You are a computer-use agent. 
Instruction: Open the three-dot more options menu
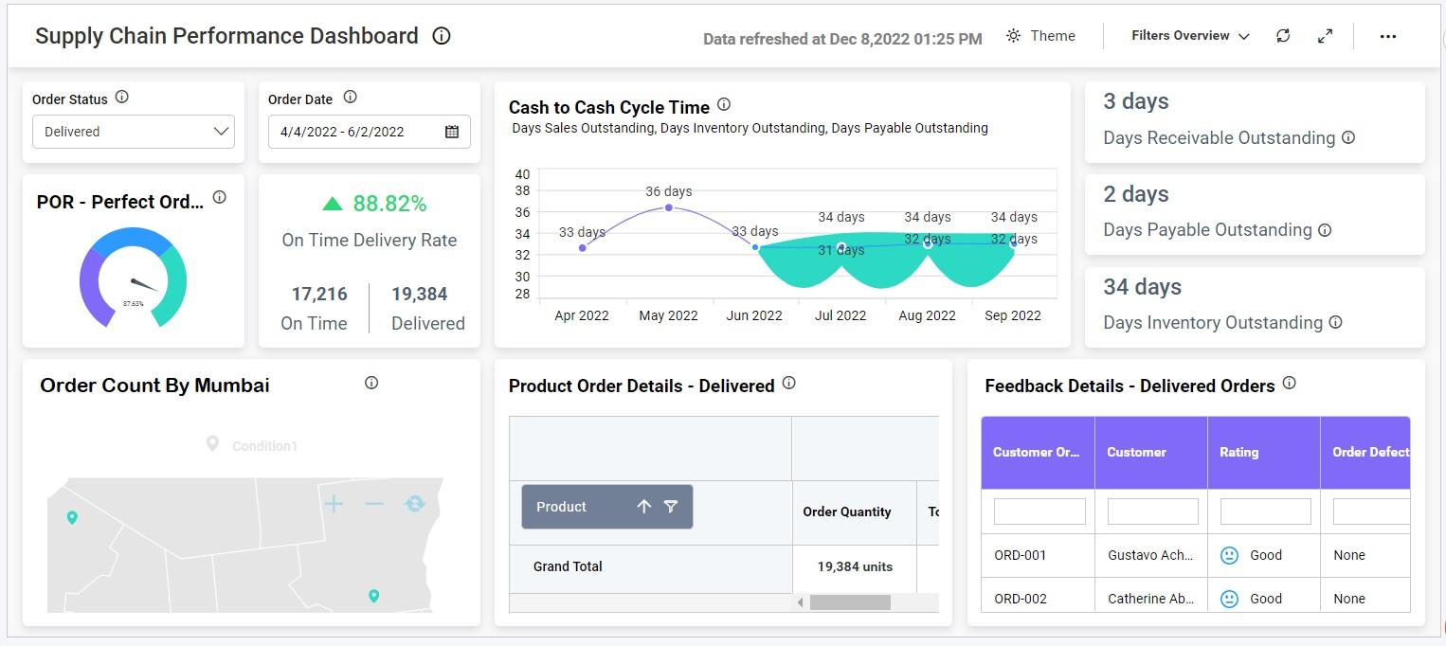1388,36
